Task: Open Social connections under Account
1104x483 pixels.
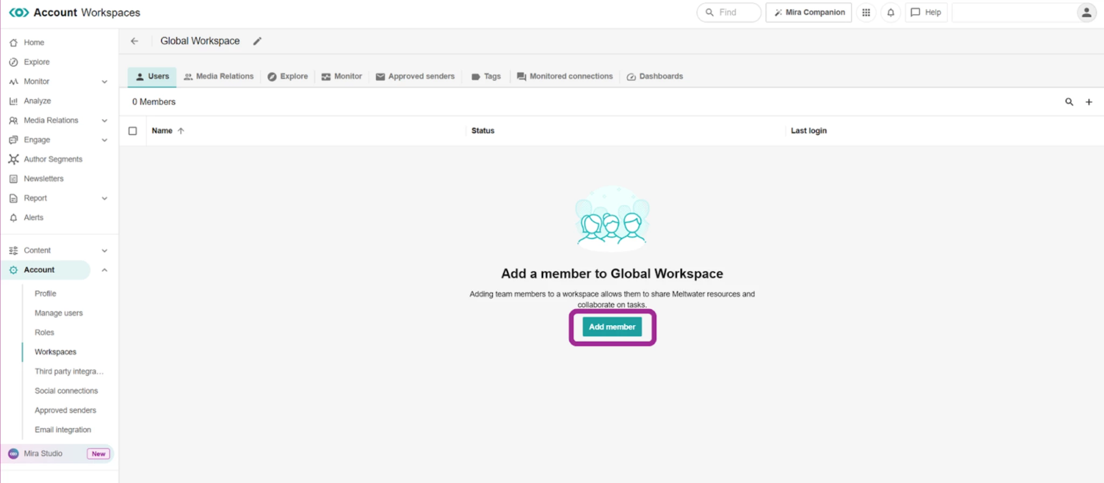Action: pyautogui.click(x=66, y=391)
